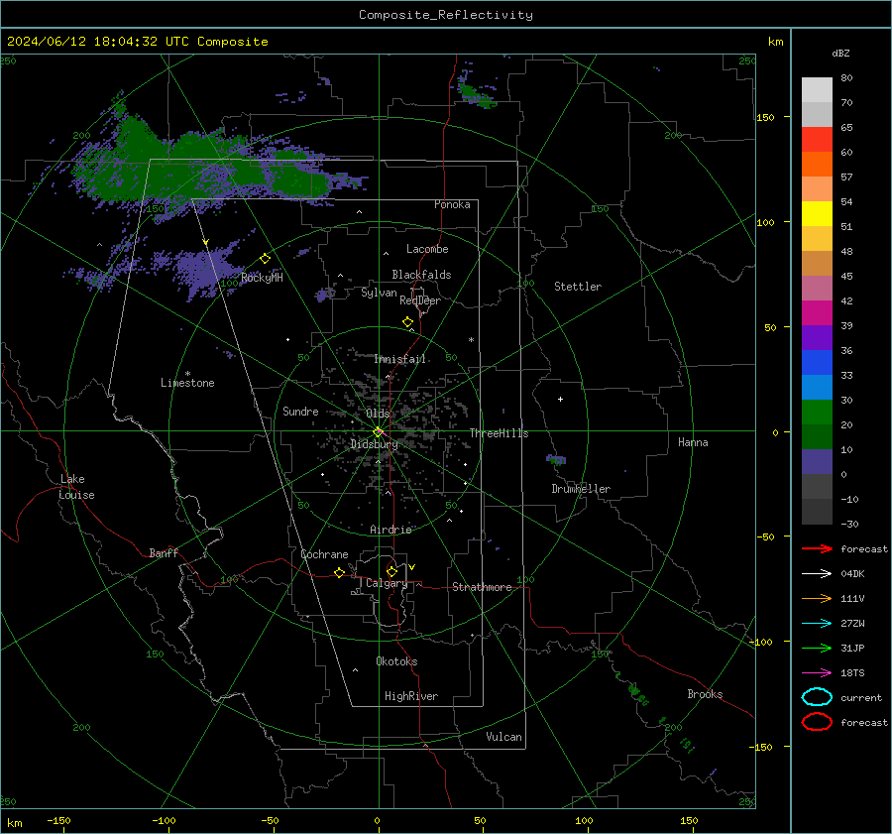The width and height of the screenshot is (892, 834).
Task: Click the ThreeHills label
Action: click(x=499, y=433)
